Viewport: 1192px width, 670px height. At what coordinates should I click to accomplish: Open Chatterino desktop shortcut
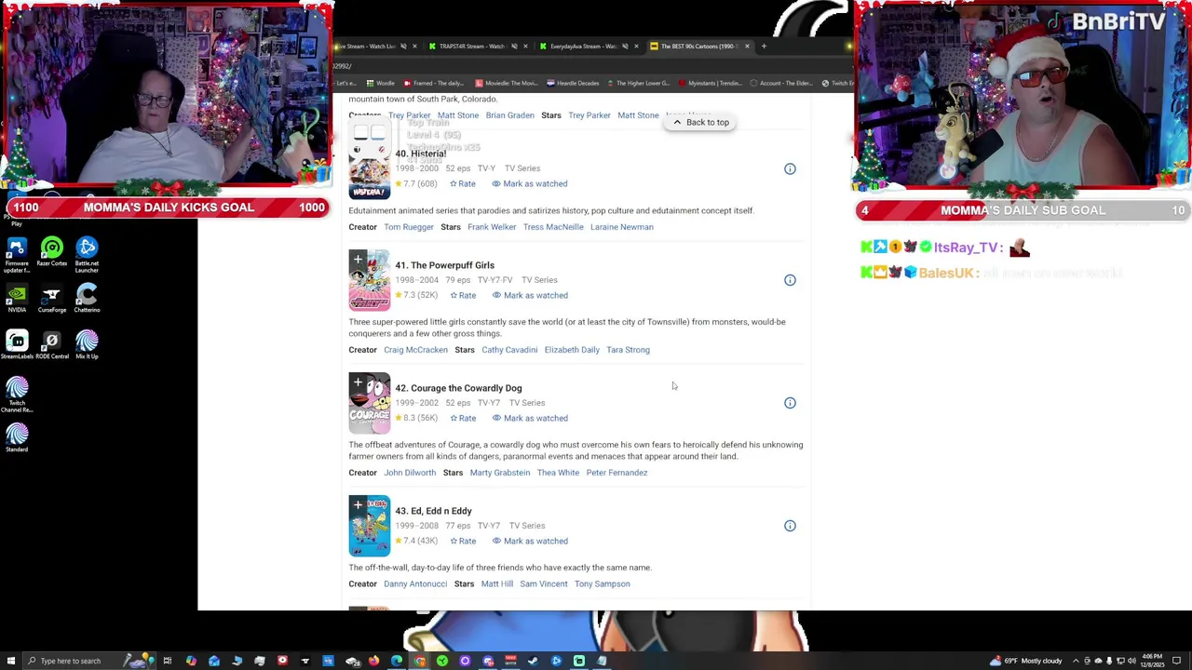pos(87,299)
